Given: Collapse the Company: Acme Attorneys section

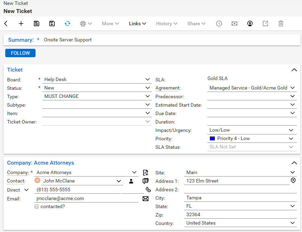Looking at the screenshot, I should (x=294, y=163).
